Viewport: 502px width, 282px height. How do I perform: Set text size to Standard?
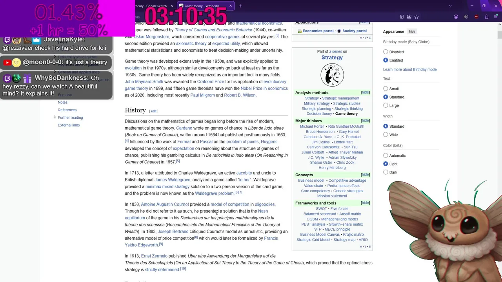(386, 97)
